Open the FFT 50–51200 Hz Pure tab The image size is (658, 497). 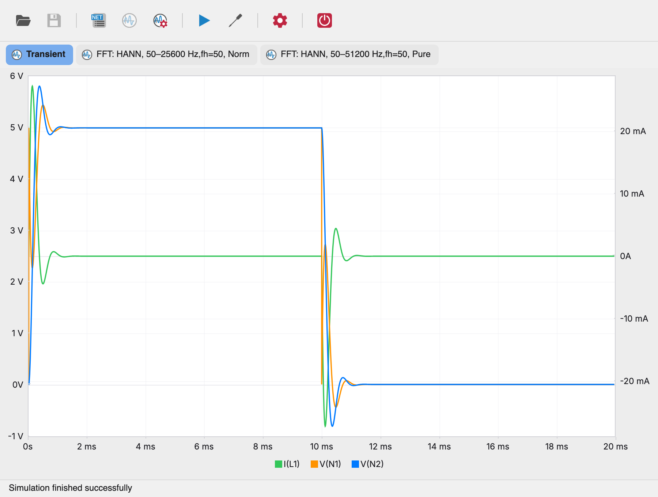[x=349, y=54]
